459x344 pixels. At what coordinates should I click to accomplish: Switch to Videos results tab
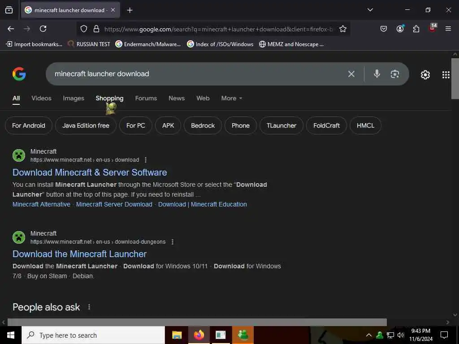41,98
